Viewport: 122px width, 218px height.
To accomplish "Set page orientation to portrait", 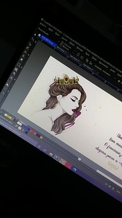I will [x=78, y=54].
